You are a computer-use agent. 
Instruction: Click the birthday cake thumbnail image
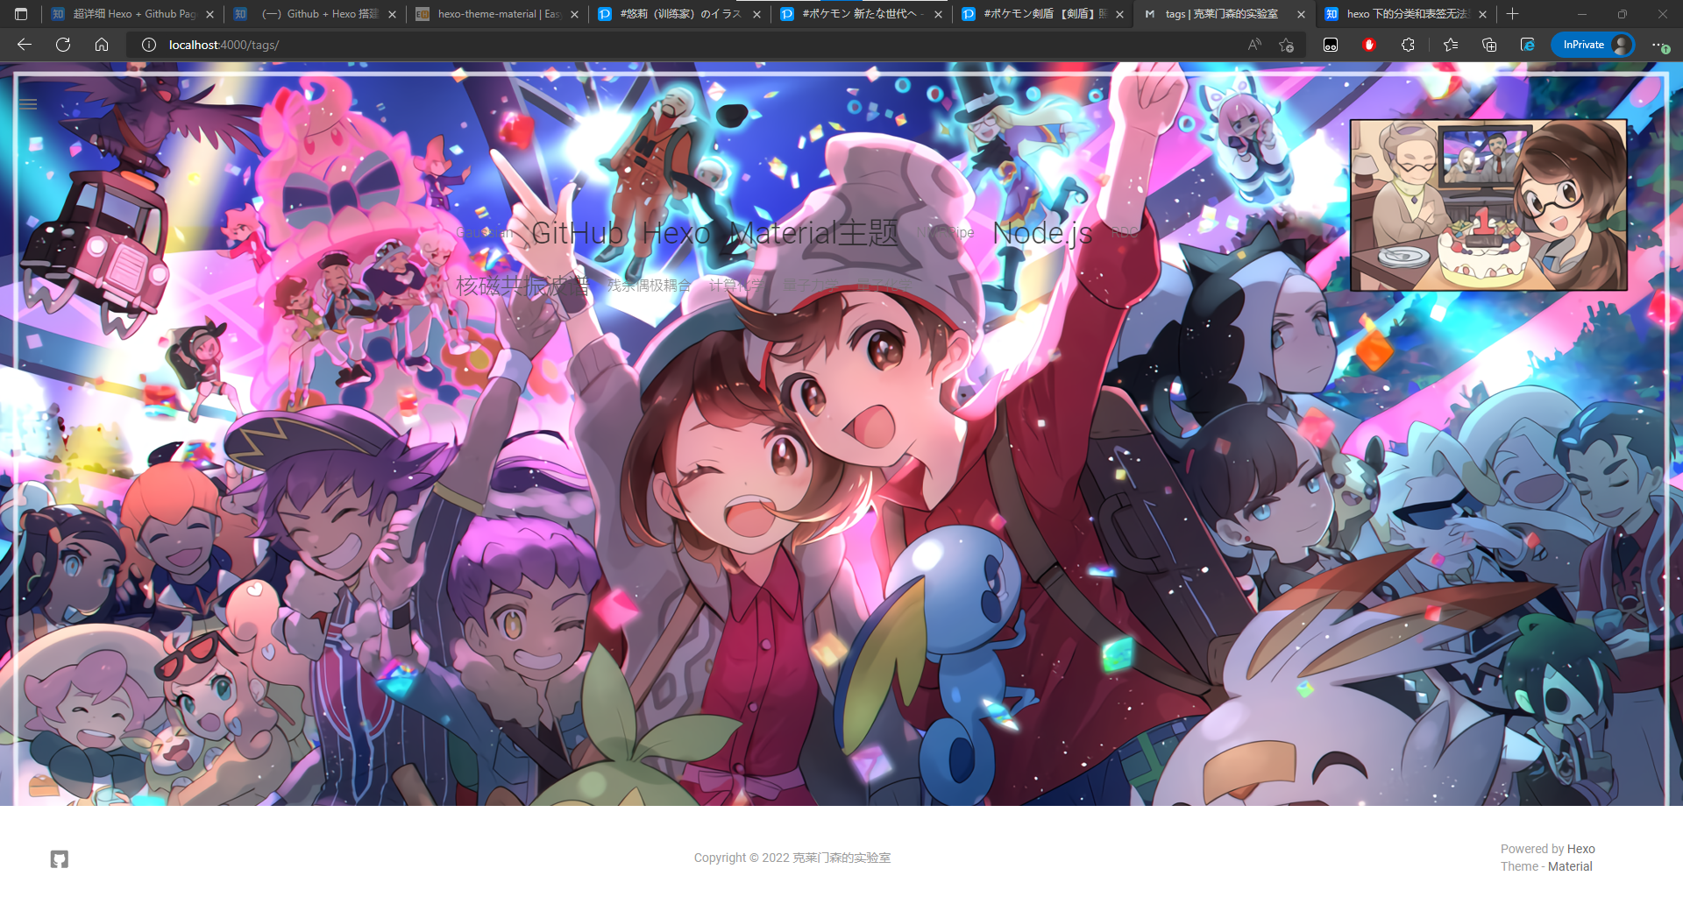(1488, 205)
